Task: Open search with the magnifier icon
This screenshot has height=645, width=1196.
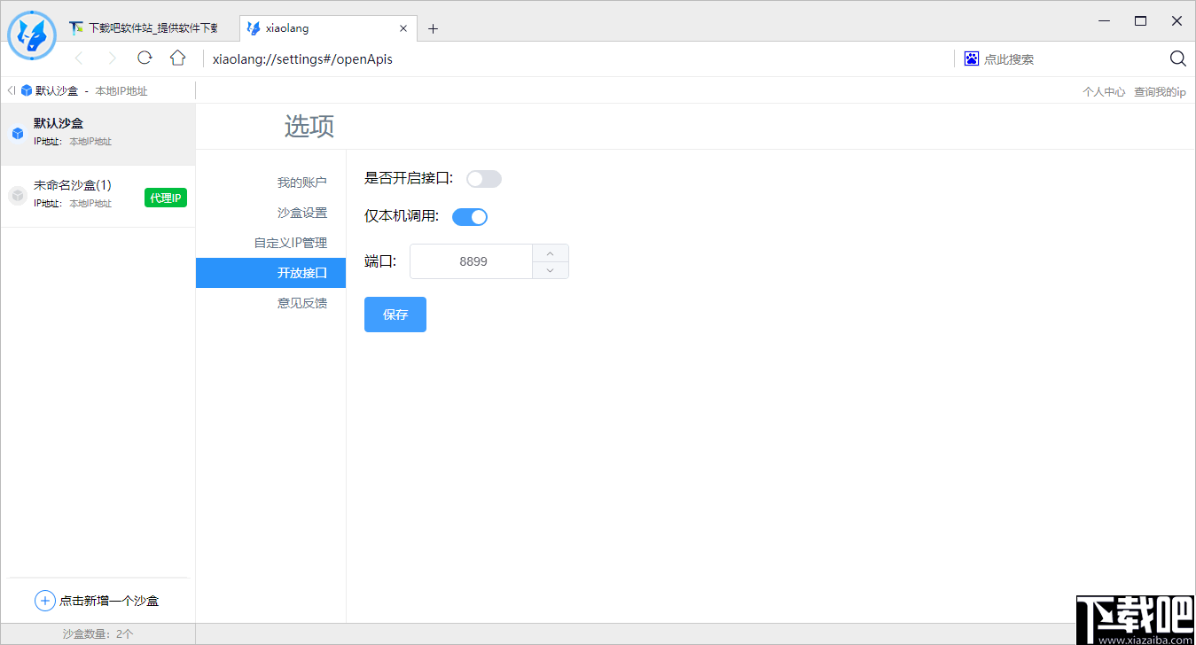Action: click(x=1177, y=58)
